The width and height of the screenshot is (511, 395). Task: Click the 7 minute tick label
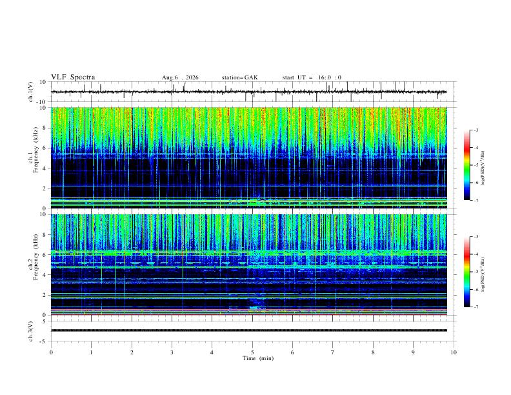[x=333, y=352]
